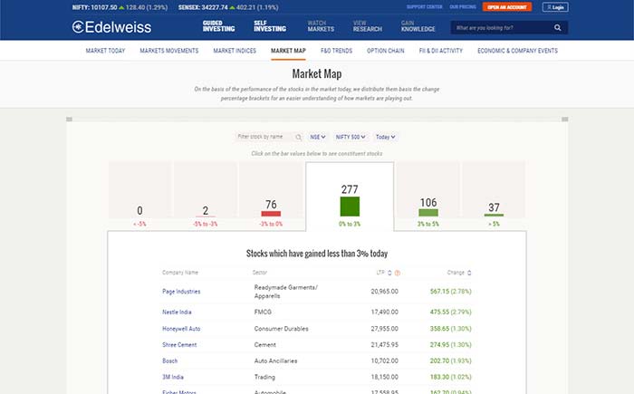Select the 277 stocks 0% to 3% bar
The height and width of the screenshot is (394, 634).
click(350, 197)
